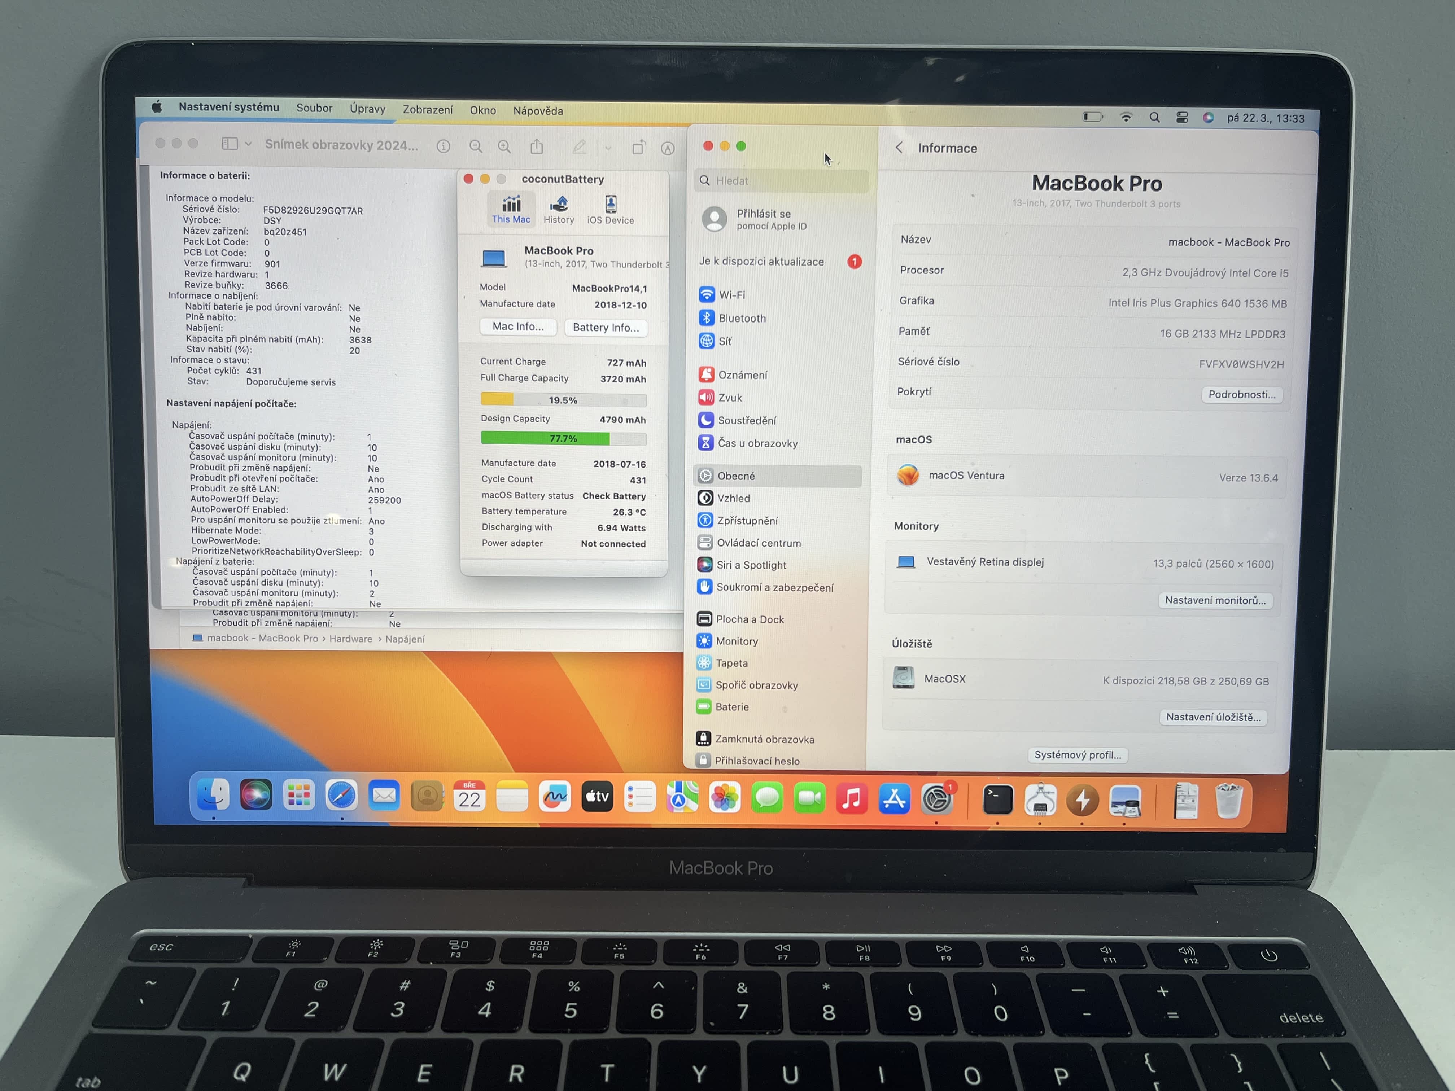Click the Bateria sidebar item
The height and width of the screenshot is (1091, 1455).
tap(731, 707)
